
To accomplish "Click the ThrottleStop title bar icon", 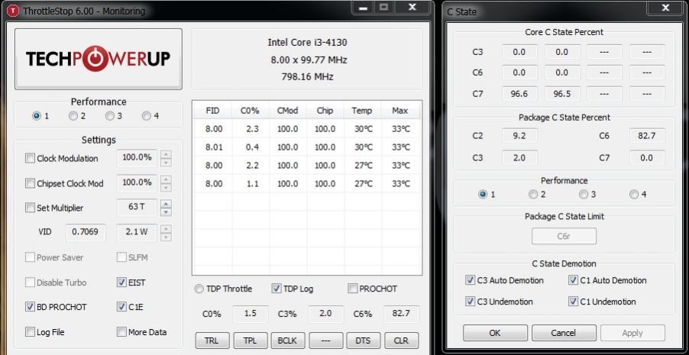I will pyautogui.click(x=15, y=10).
